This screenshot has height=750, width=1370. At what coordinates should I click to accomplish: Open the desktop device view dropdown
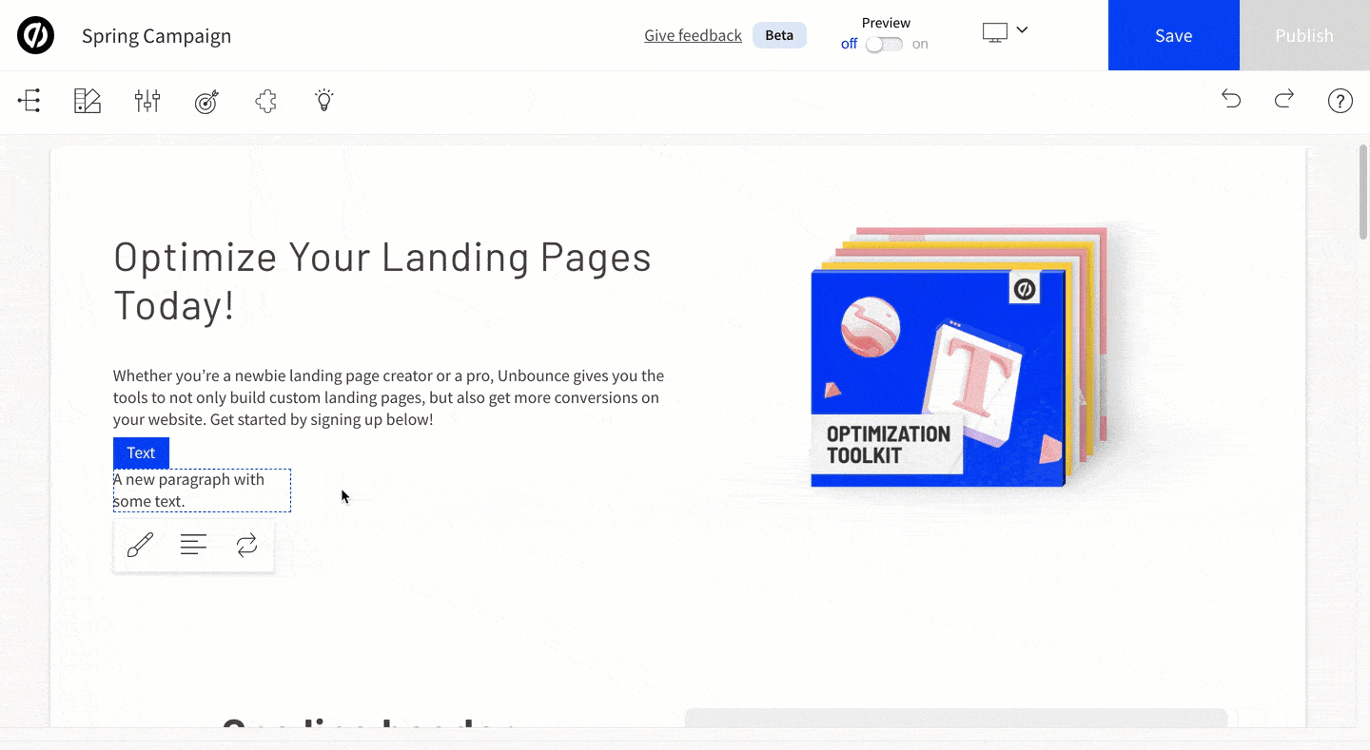coord(1005,32)
